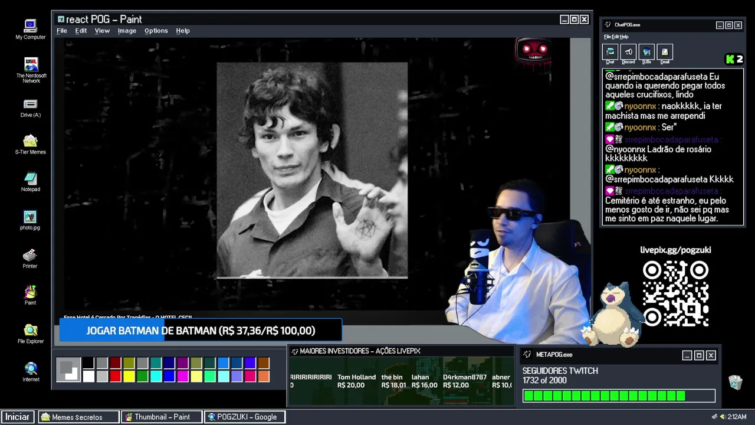Open the Help menu in Paint
Image resolution: width=755 pixels, height=425 pixels.
pos(183,31)
